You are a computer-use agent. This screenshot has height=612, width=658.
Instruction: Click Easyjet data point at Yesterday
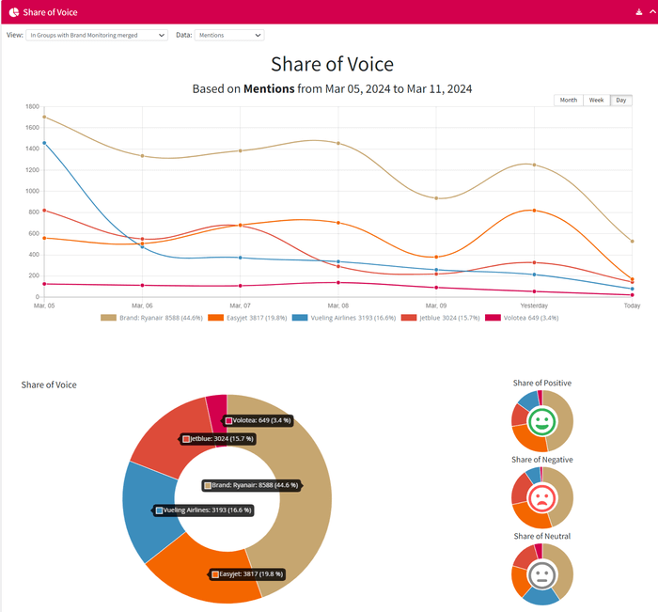pos(534,211)
